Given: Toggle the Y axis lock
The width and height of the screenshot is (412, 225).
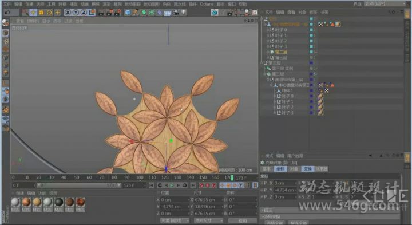Looking at the screenshot, I should 76,13.
